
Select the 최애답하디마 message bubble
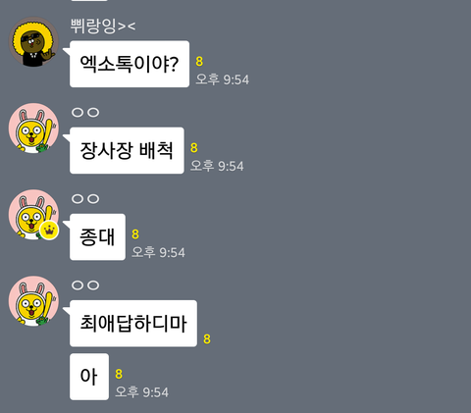133,323
